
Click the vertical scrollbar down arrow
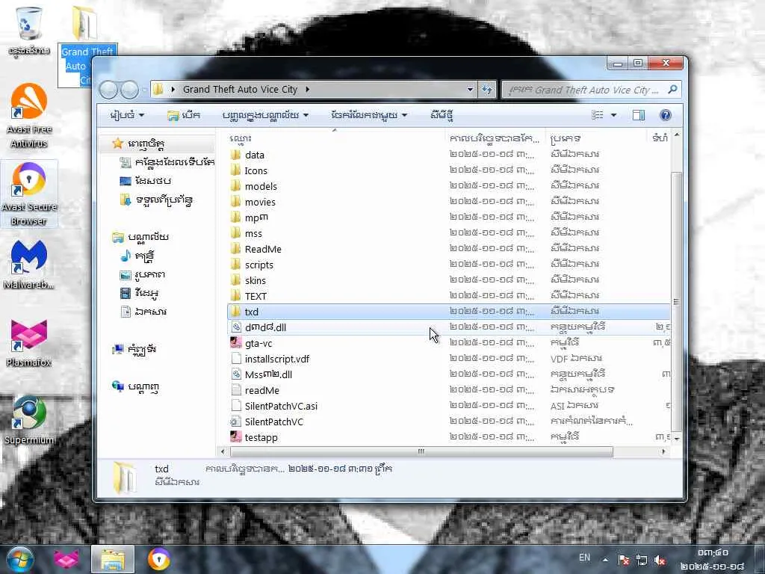[x=677, y=439]
